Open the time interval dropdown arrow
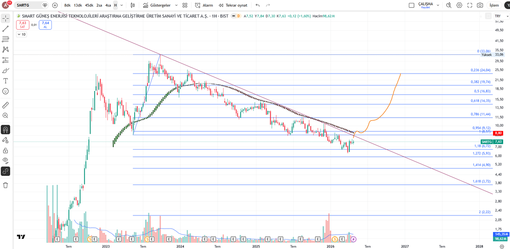 pyautogui.click(x=122, y=5)
